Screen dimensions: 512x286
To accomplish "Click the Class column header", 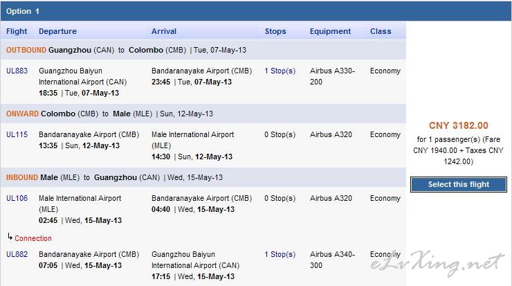I will (x=381, y=31).
